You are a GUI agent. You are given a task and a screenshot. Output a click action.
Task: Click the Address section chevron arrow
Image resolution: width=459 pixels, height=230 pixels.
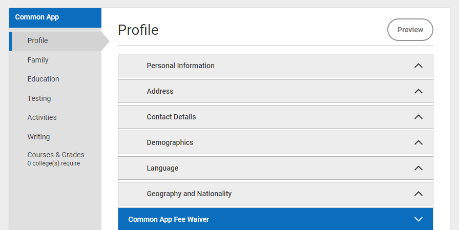[x=419, y=91]
